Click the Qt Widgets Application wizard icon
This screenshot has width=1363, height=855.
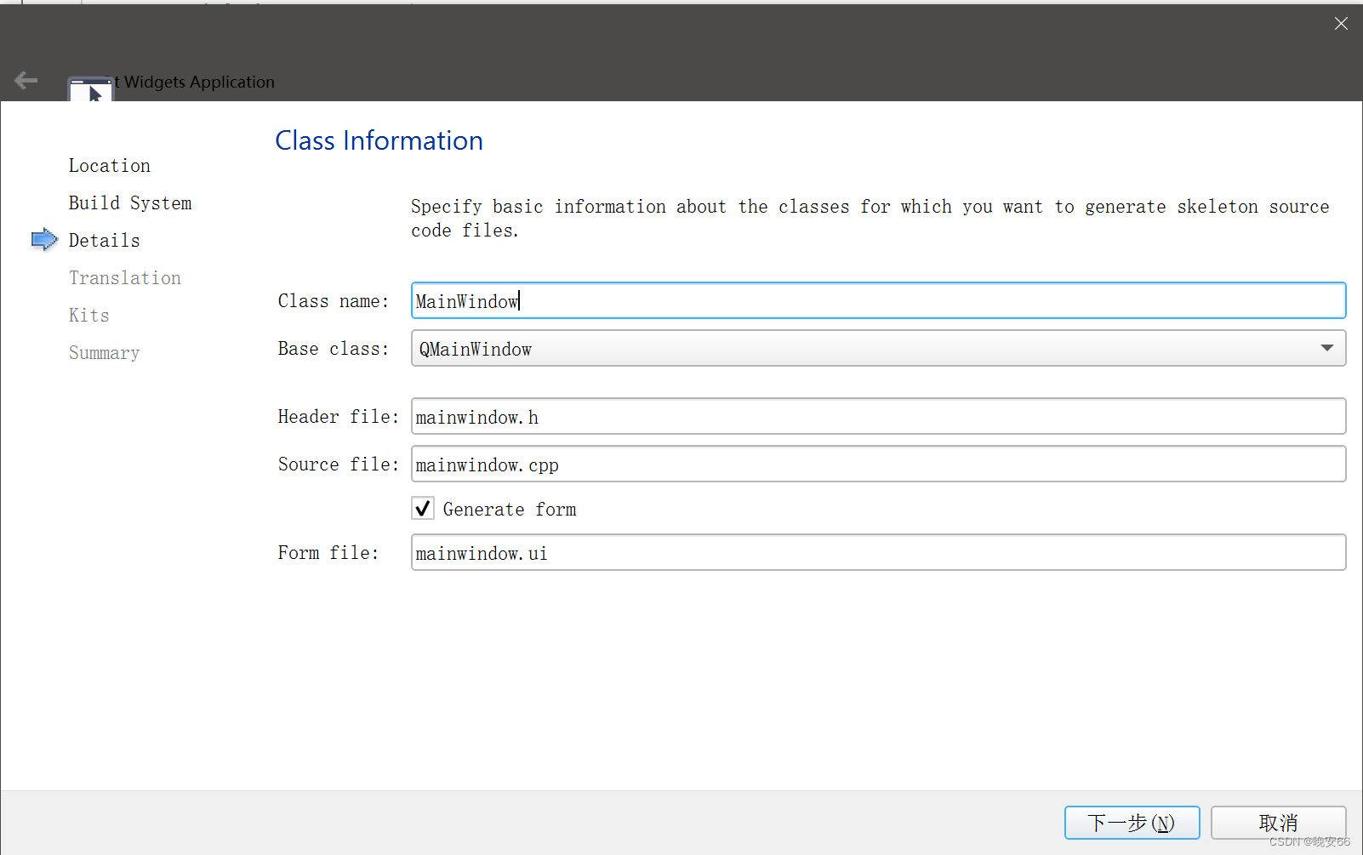[x=90, y=88]
